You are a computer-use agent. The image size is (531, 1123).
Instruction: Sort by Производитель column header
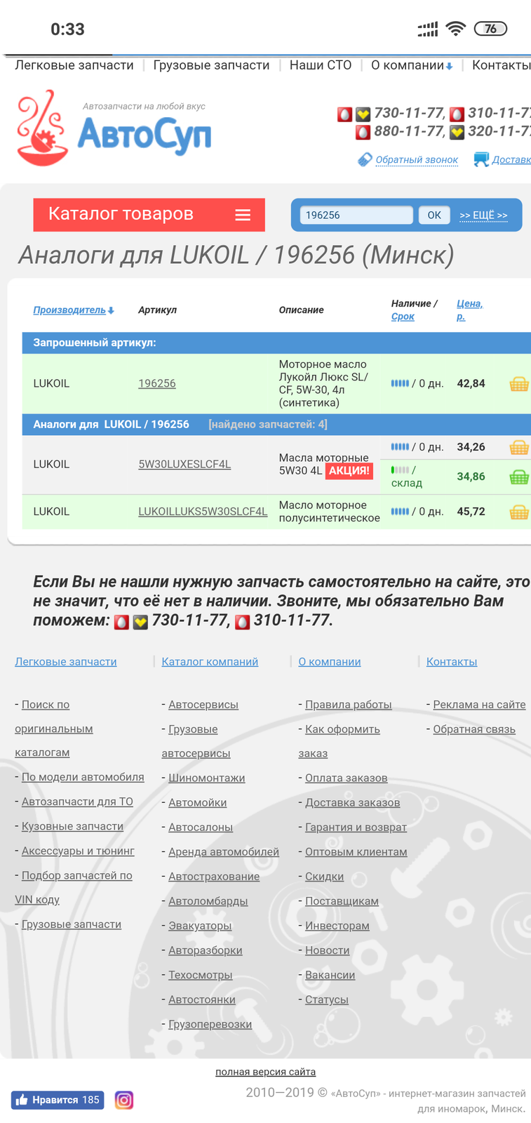point(74,310)
